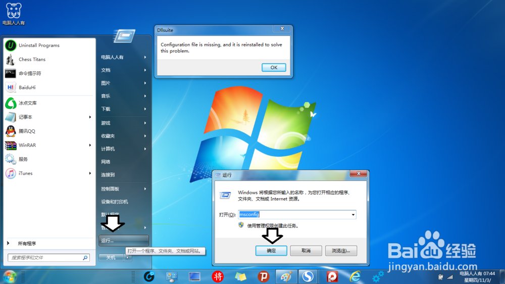Open 设备和打印机 menu item
Image resolution: width=505 pixels, height=284 pixels.
tap(124, 202)
